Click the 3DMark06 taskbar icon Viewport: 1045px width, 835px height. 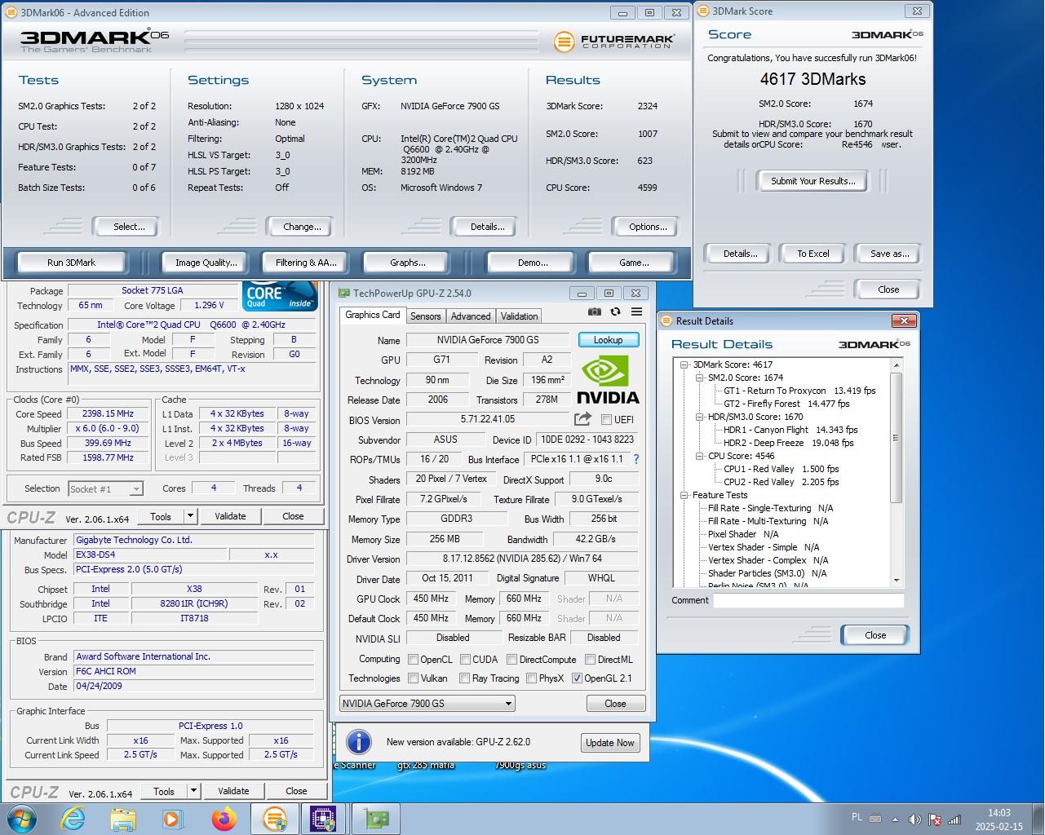point(274,818)
